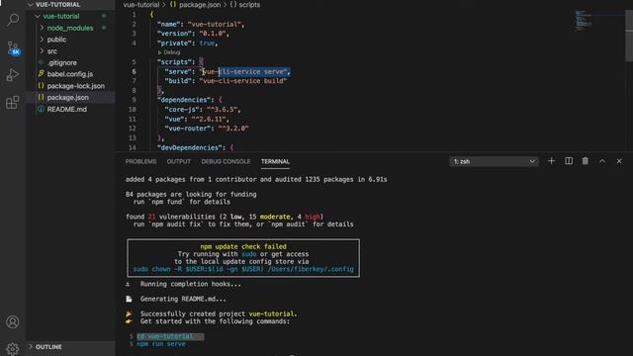The image size is (633, 356).
Task: Switch to the OUTPUT tab
Action: click(178, 161)
